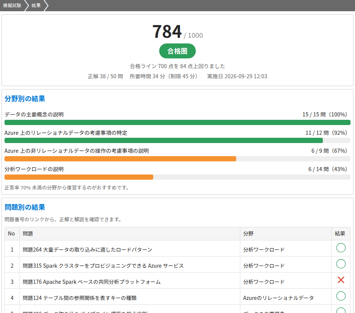Click the 実施日 2026-09-29 12:03 text
This screenshot has width=355, height=313.
(237, 76)
